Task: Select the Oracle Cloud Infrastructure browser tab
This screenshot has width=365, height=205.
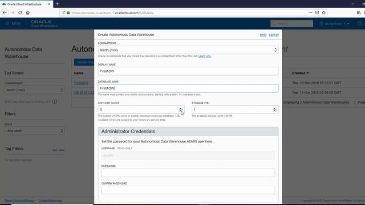Action: [26, 4]
